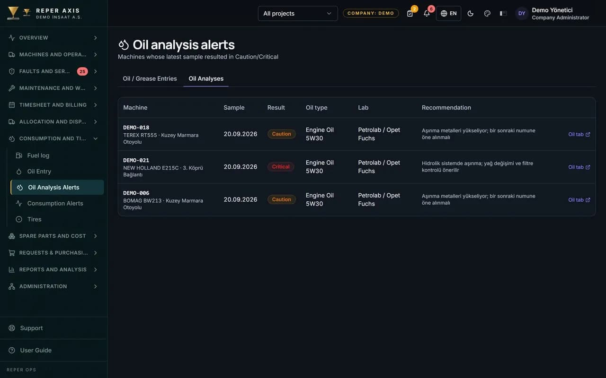Expand Machines and Operations chevron
606x378 pixels.
(95, 54)
